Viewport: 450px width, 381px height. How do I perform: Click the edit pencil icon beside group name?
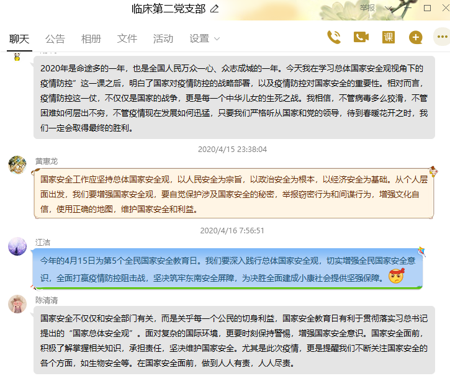point(215,9)
